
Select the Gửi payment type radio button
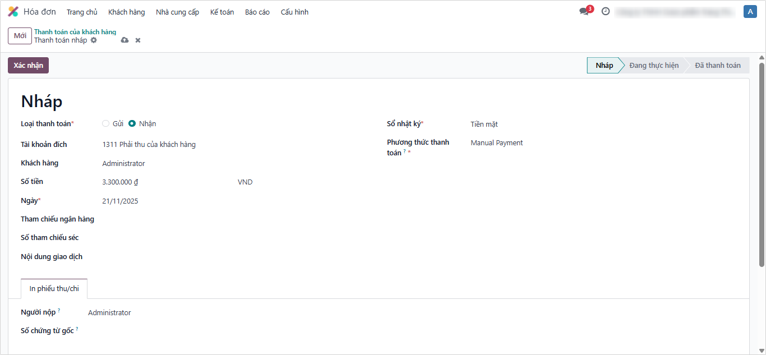tap(106, 123)
